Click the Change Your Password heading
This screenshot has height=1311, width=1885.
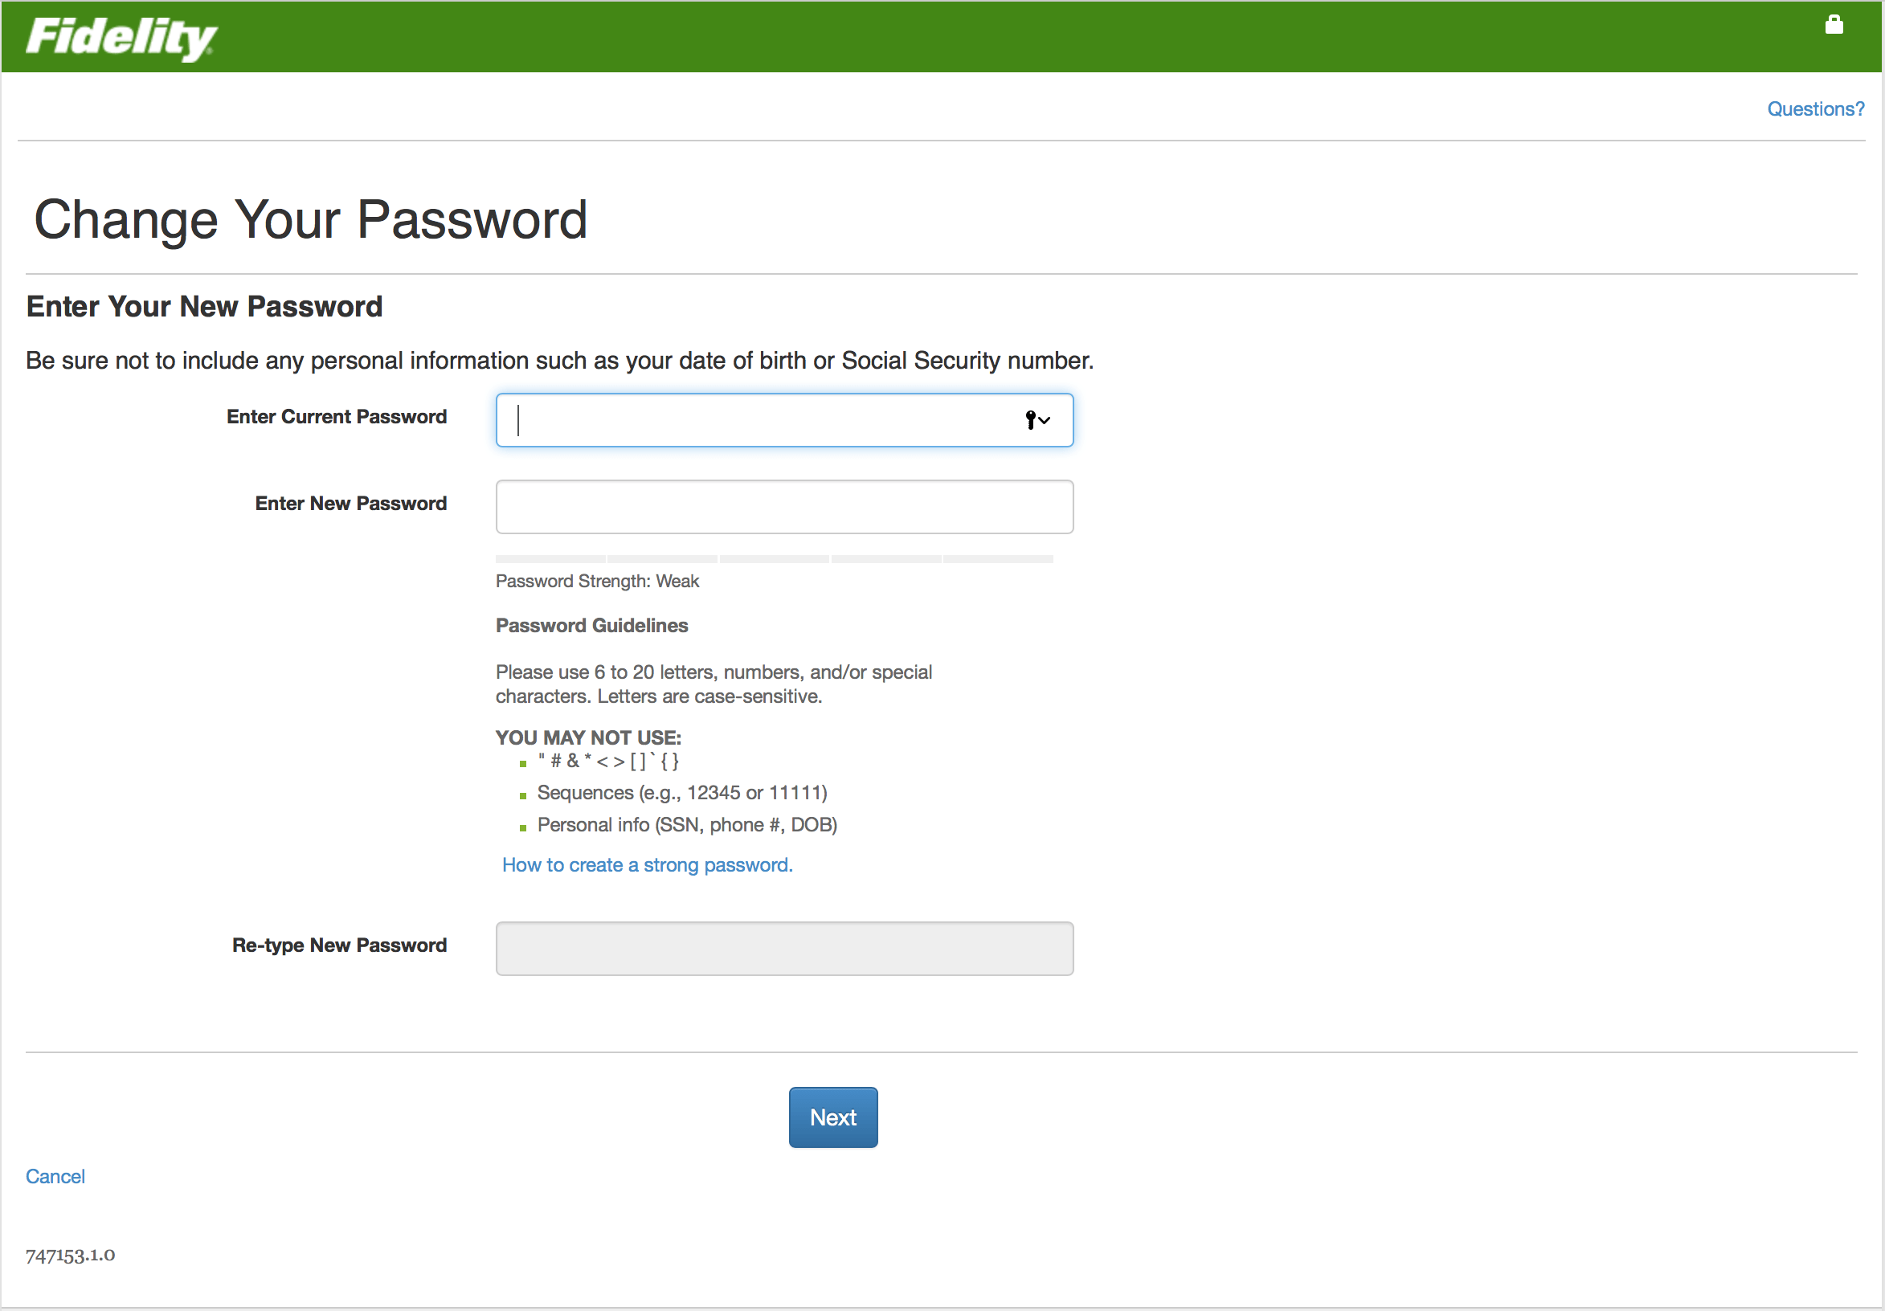310,220
